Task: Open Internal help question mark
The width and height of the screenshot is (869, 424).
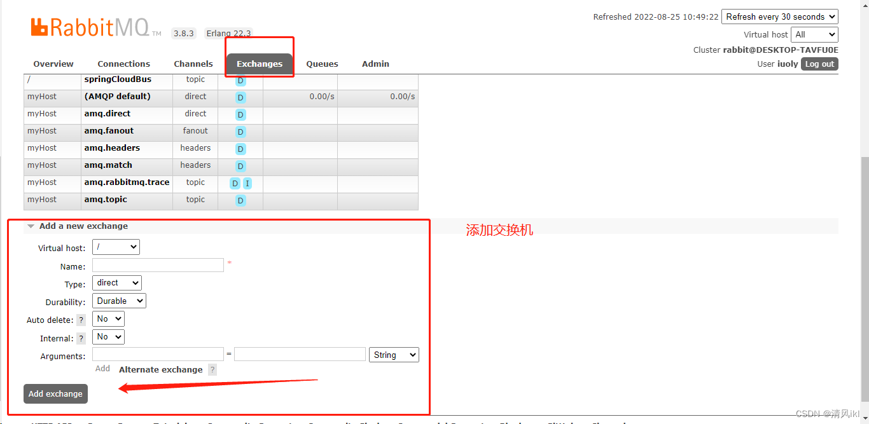Action: click(81, 339)
